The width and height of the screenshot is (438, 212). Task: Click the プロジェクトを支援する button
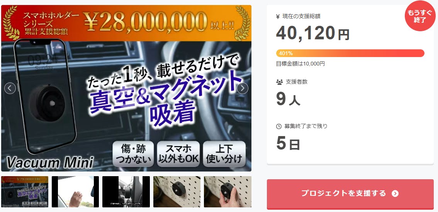pyautogui.click(x=350, y=194)
